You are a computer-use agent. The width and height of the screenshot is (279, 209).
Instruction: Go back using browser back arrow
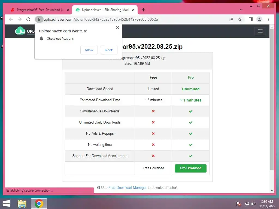(11, 19)
